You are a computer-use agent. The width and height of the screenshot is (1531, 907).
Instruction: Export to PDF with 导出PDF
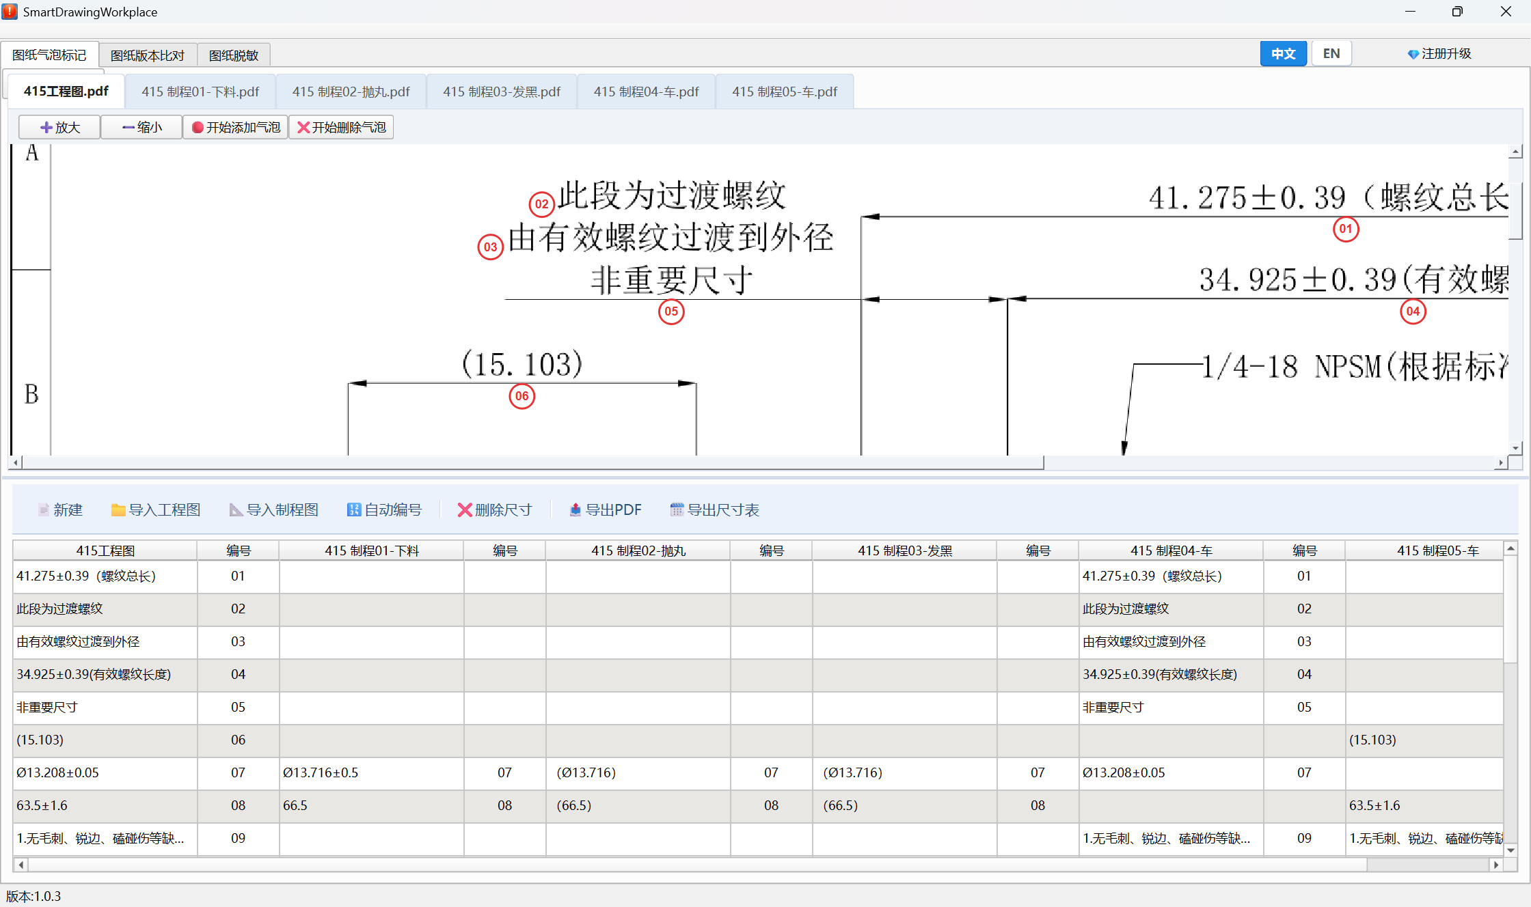coord(606,510)
